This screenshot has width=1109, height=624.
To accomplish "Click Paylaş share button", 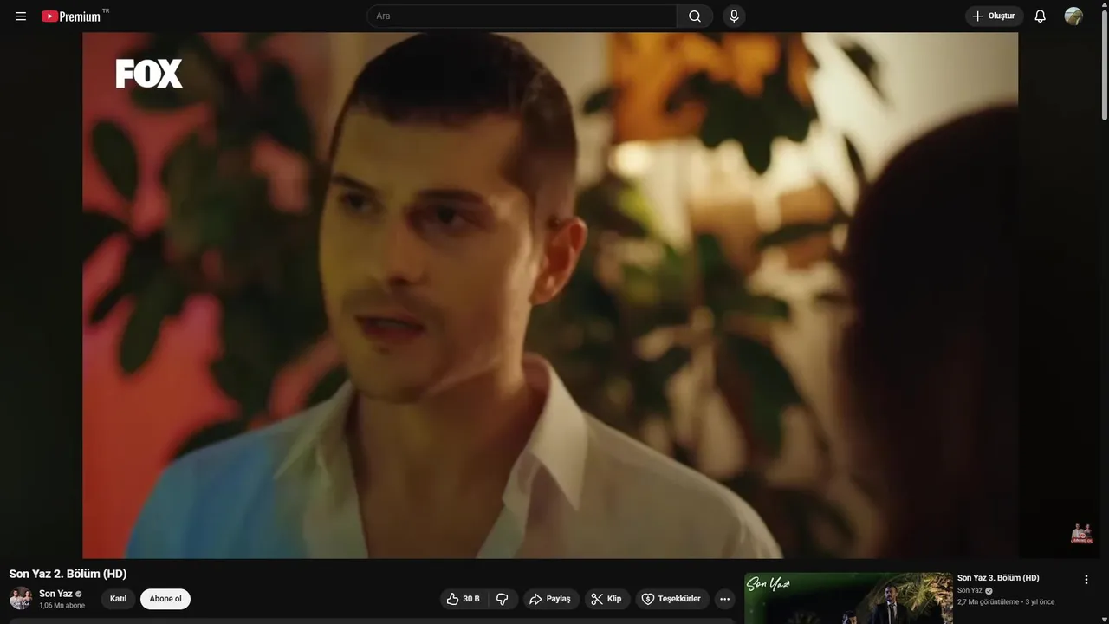I will click(x=551, y=599).
